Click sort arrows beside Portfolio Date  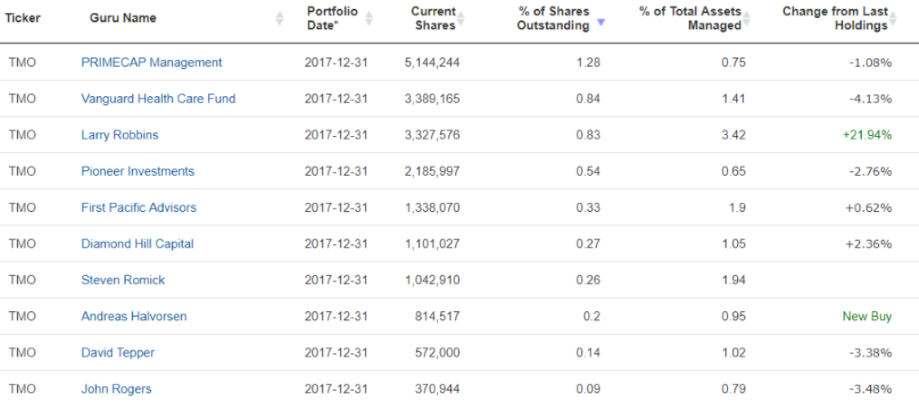pyautogui.click(x=369, y=18)
